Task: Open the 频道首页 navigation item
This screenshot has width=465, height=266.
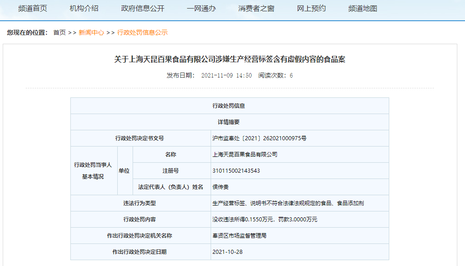Action: coord(32,9)
